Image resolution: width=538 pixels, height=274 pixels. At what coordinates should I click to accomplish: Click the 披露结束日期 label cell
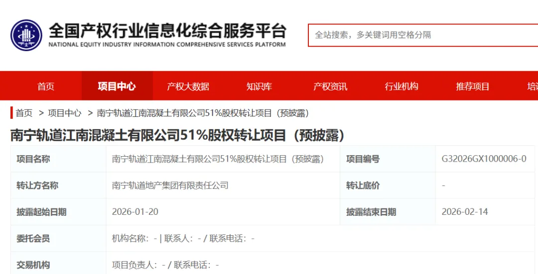coord(388,212)
